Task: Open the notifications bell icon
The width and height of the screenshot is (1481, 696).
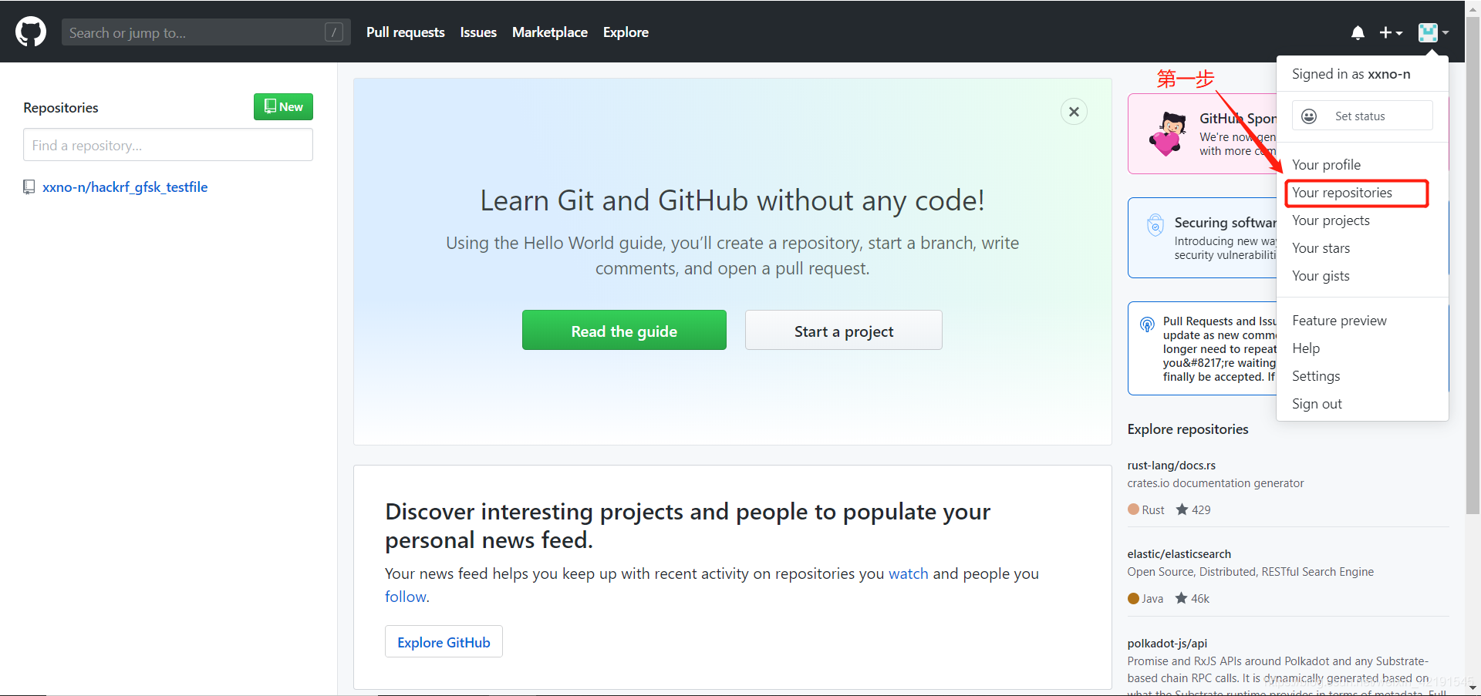Action: [1358, 32]
